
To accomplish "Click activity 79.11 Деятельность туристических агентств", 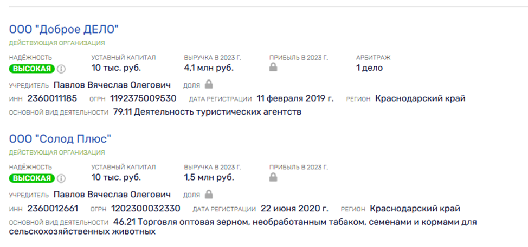I will [x=208, y=112].
